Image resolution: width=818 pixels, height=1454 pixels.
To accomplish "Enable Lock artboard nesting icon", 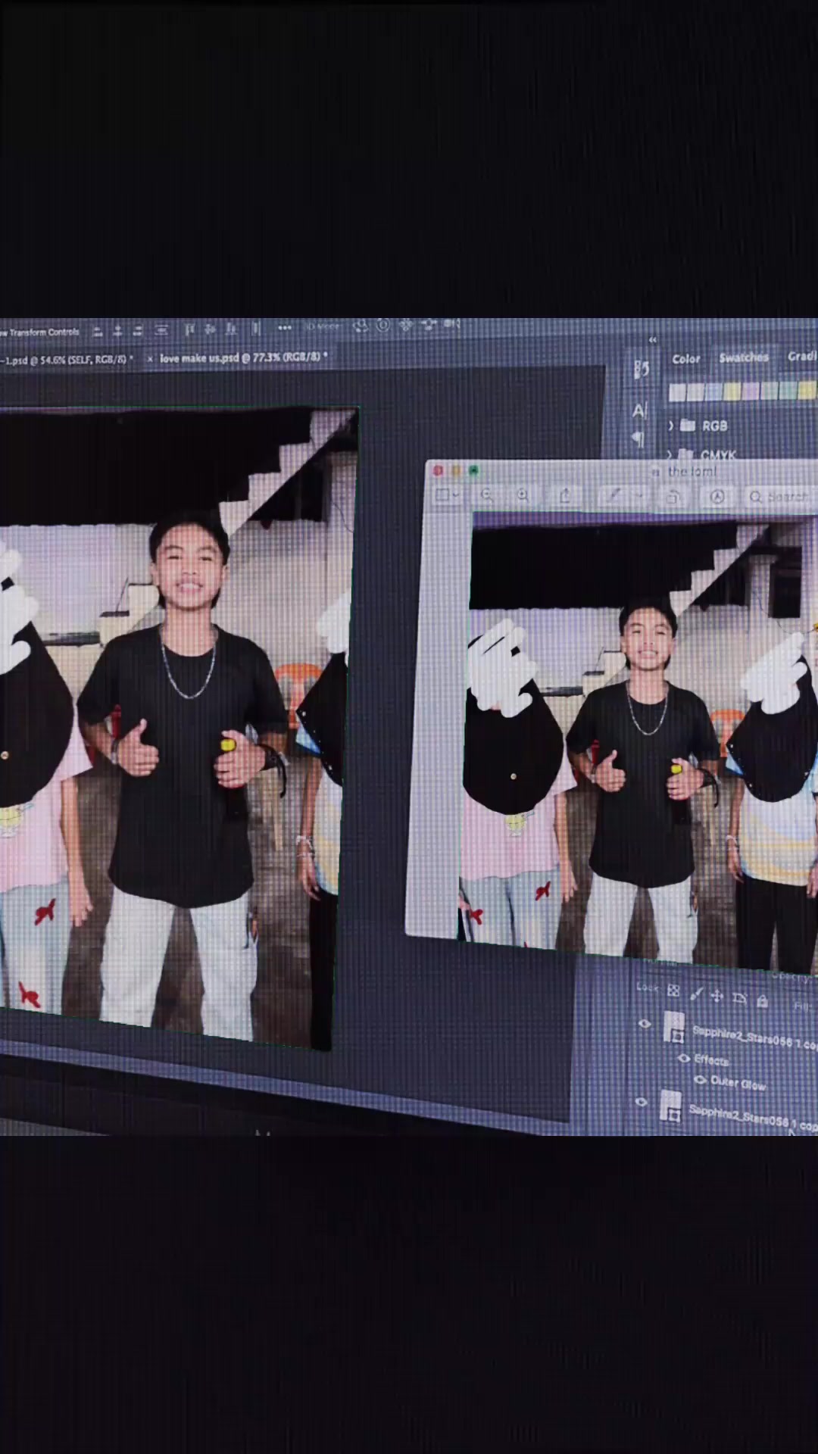I will point(740,998).
